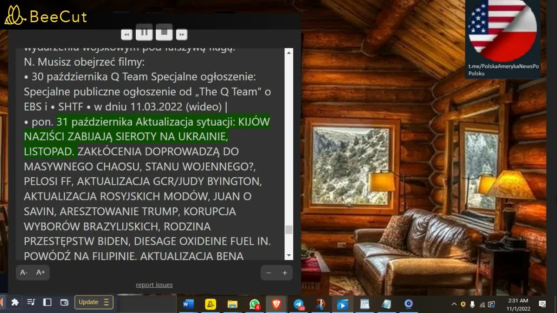Viewport: 557px width, 313px height.
Task: Click the microphone tray icon
Action: (x=472, y=304)
